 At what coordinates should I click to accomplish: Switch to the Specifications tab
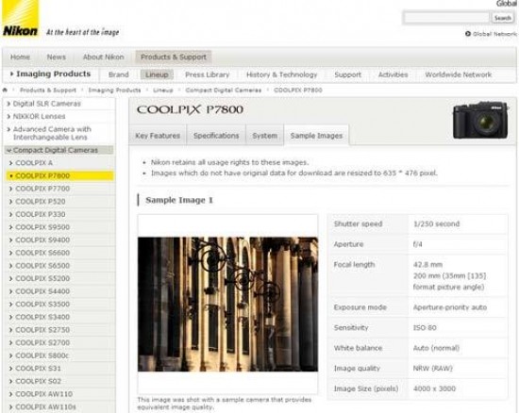click(216, 136)
